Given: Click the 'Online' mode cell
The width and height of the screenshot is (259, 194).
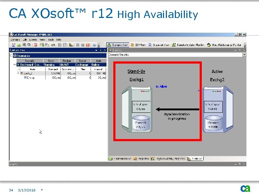Looking at the screenshot, I should 95,65.
